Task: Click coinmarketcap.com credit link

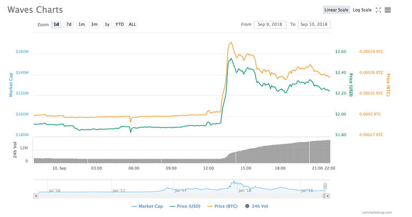Action: 377,213
